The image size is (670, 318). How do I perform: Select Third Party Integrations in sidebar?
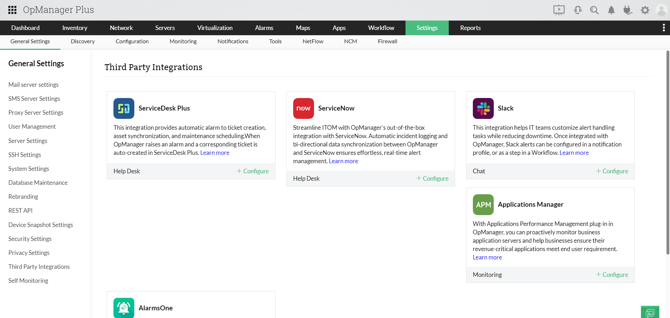[39, 266]
